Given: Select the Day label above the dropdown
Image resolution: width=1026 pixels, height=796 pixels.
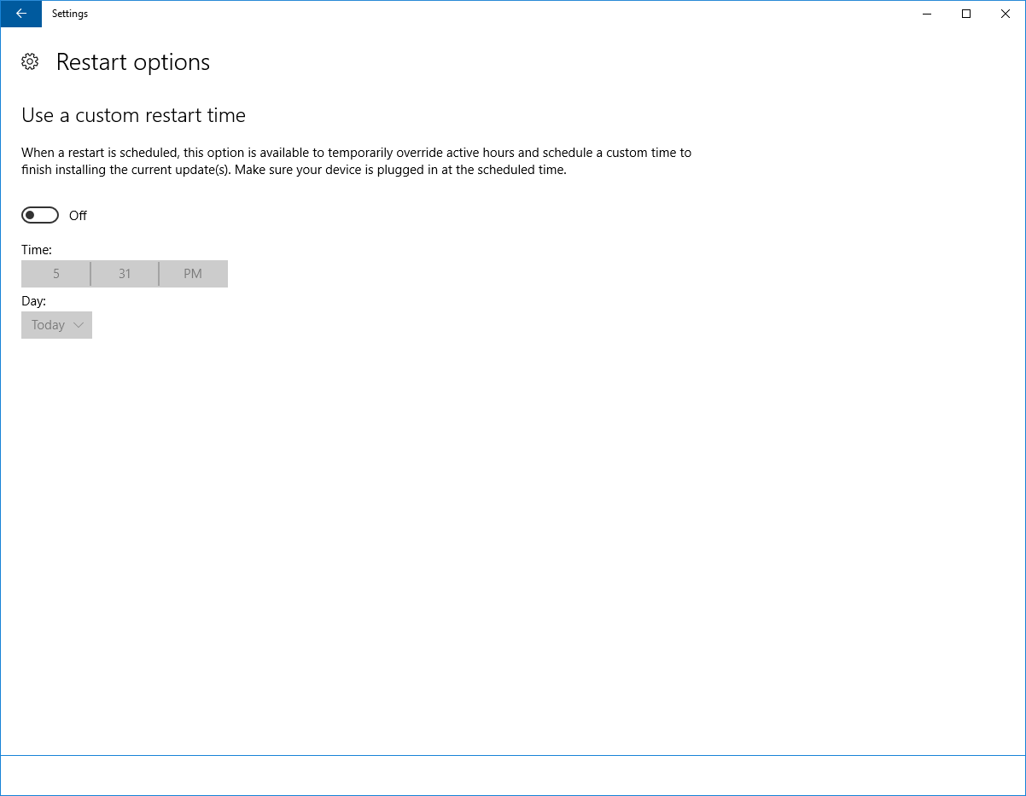Looking at the screenshot, I should coord(33,300).
